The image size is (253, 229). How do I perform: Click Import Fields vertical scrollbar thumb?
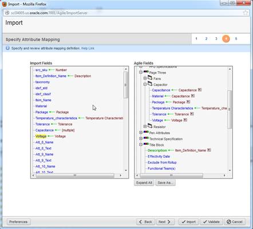(x=125, y=85)
